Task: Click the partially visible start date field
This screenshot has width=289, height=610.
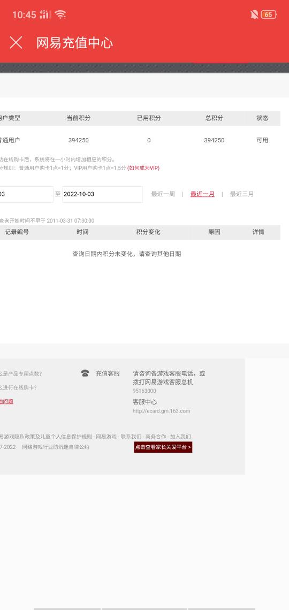Action: [26, 194]
